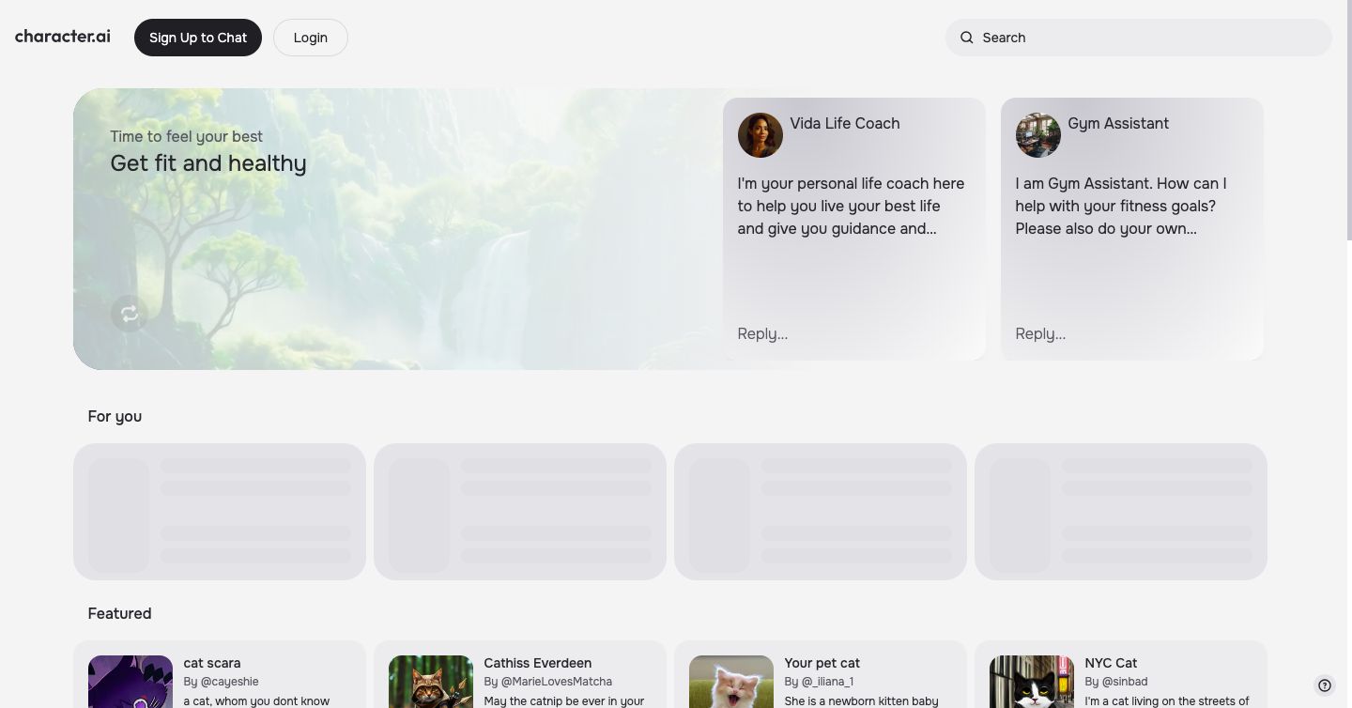
Task: Click the character.ai logo
Action: pyautogui.click(x=62, y=37)
